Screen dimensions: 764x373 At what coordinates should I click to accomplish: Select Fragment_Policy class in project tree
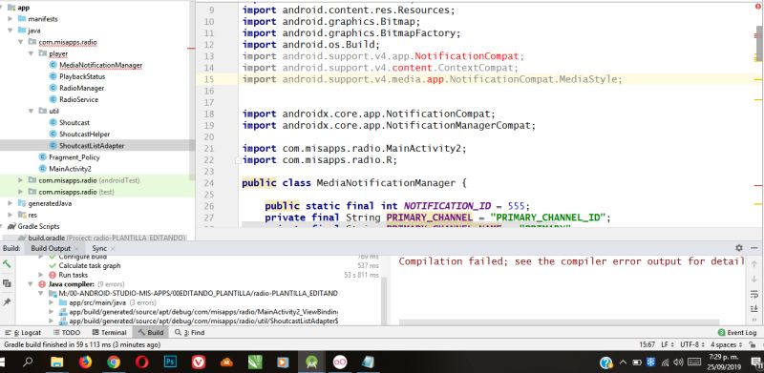[x=74, y=157]
